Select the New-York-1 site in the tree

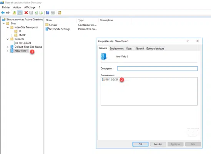point(22,51)
